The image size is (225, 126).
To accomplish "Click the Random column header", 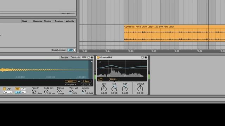I will [59, 21].
